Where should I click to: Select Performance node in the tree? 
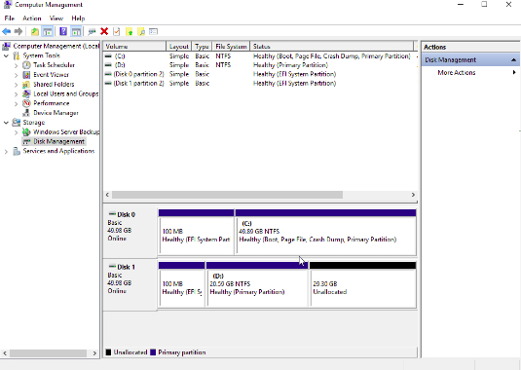(52, 103)
